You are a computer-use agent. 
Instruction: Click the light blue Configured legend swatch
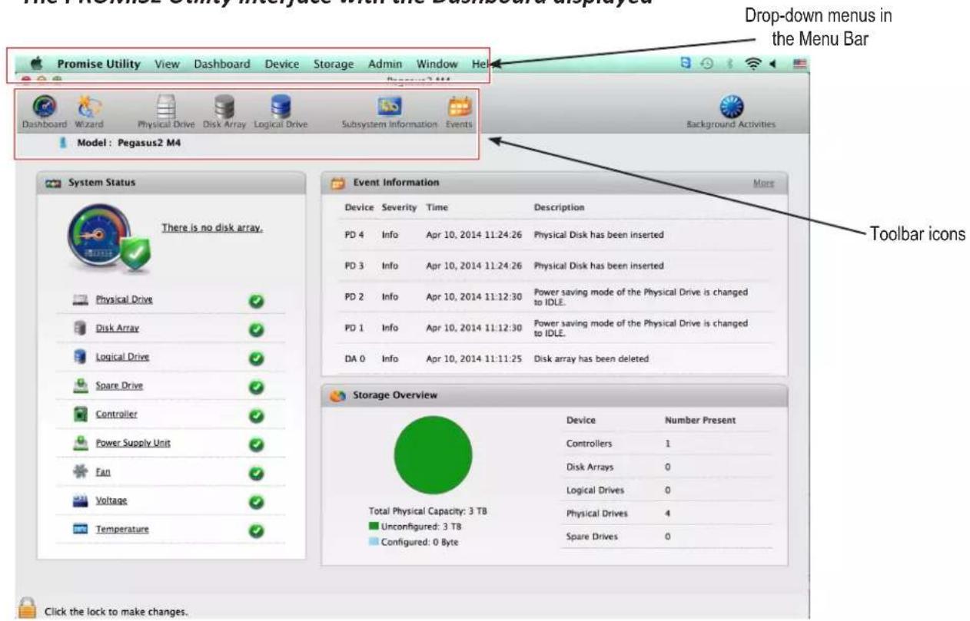pyautogui.click(x=374, y=542)
